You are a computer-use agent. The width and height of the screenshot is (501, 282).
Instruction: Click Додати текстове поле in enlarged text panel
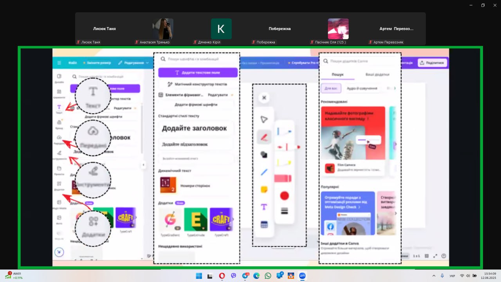pos(198,72)
